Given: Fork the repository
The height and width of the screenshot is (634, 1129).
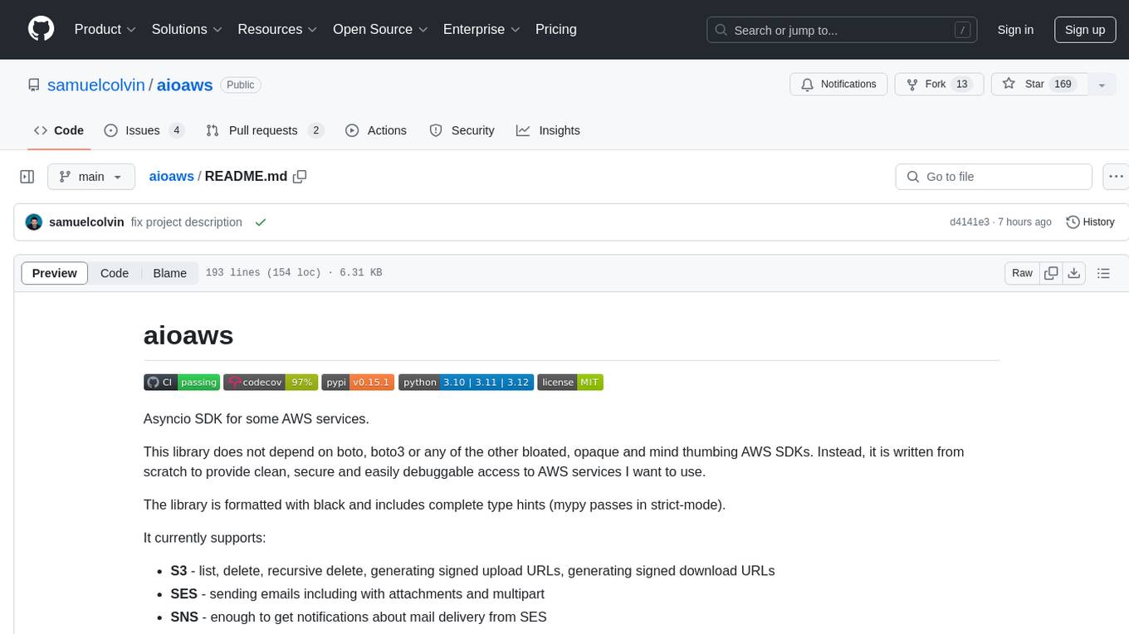Looking at the screenshot, I should click(x=939, y=85).
